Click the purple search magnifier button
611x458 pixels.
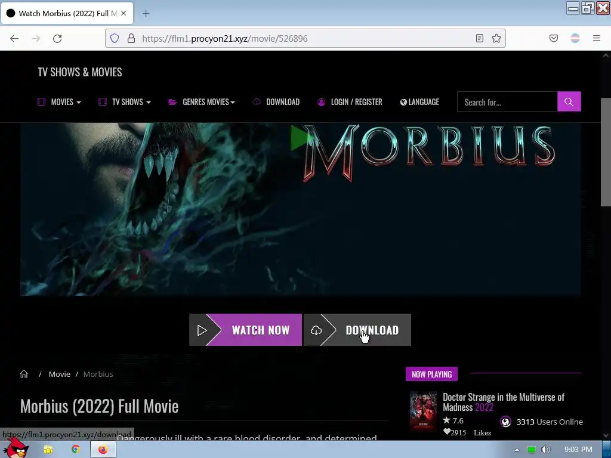tap(569, 101)
